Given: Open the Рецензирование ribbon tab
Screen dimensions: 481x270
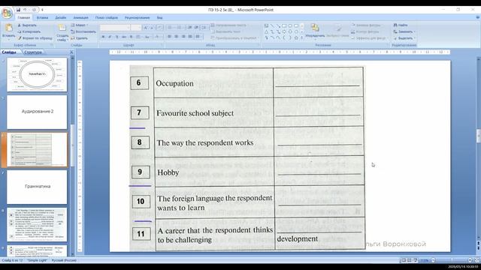Looking at the screenshot, I should [137, 18].
